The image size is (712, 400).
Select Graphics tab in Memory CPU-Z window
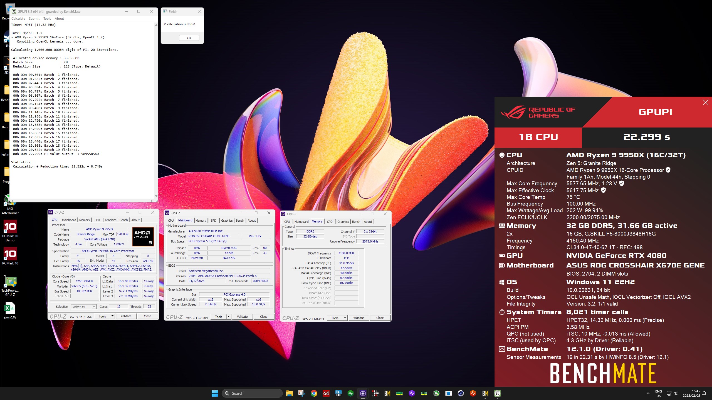[343, 222]
